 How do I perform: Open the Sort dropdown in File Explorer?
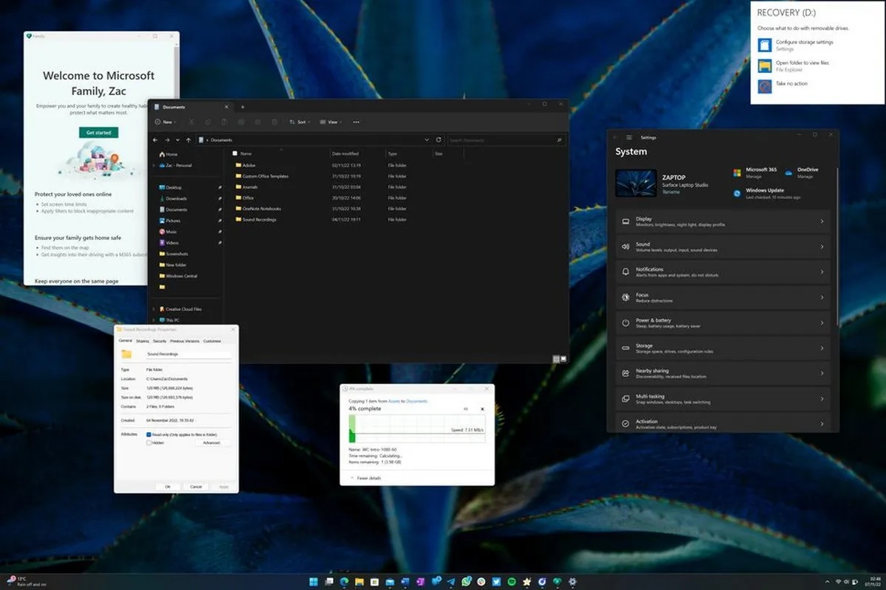pos(298,122)
